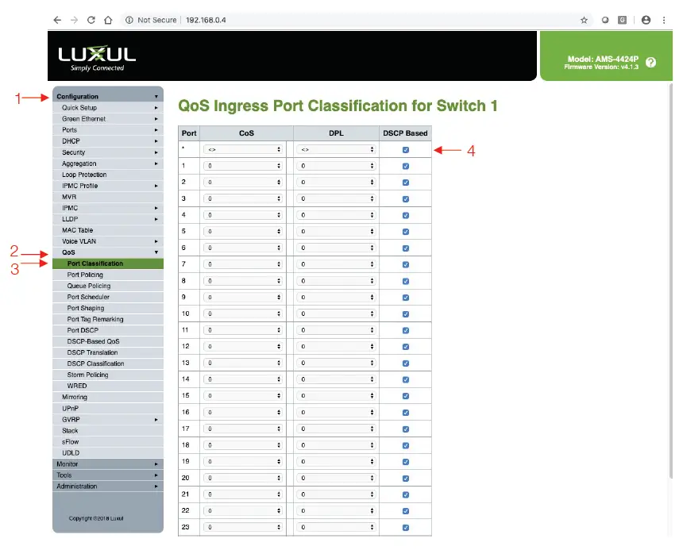Screen dimensions: 683x550
Task: Open the browser menu with three dots
Action: point(665,20)
